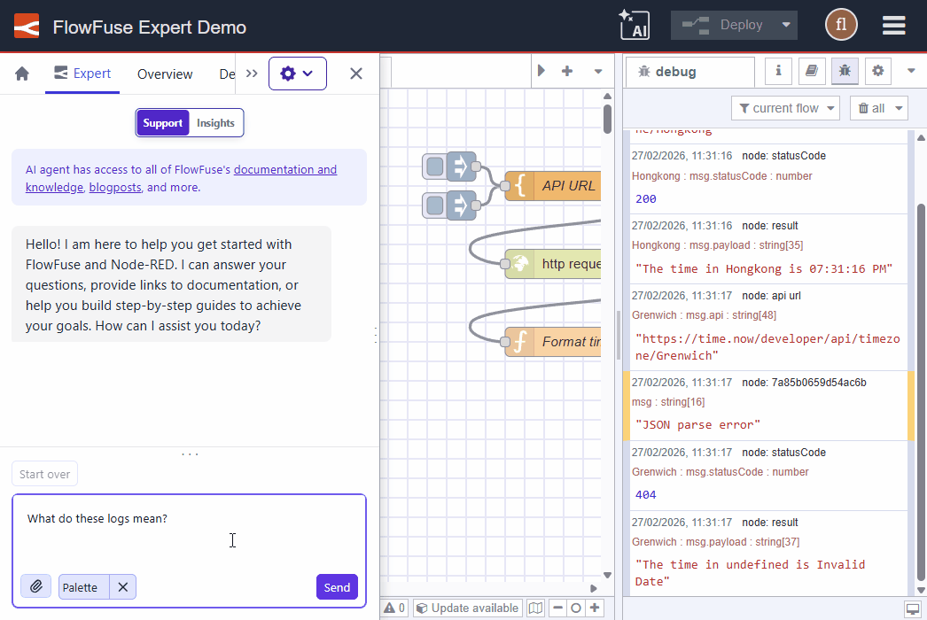Open settings via the gear icon beside the bug
The height and width of the screenshot is (620, 927).
tap(878, 71)
